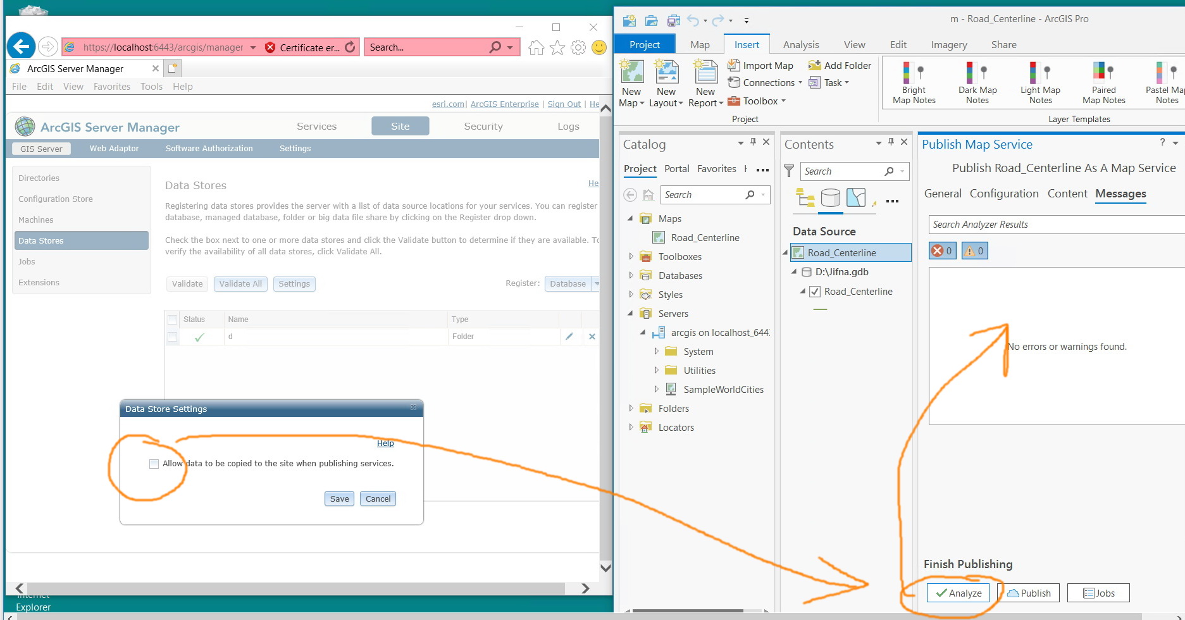1185x620 pixels.
Task: Open the Project tab in ArcGIS Pro
Action: pos(645,44)
